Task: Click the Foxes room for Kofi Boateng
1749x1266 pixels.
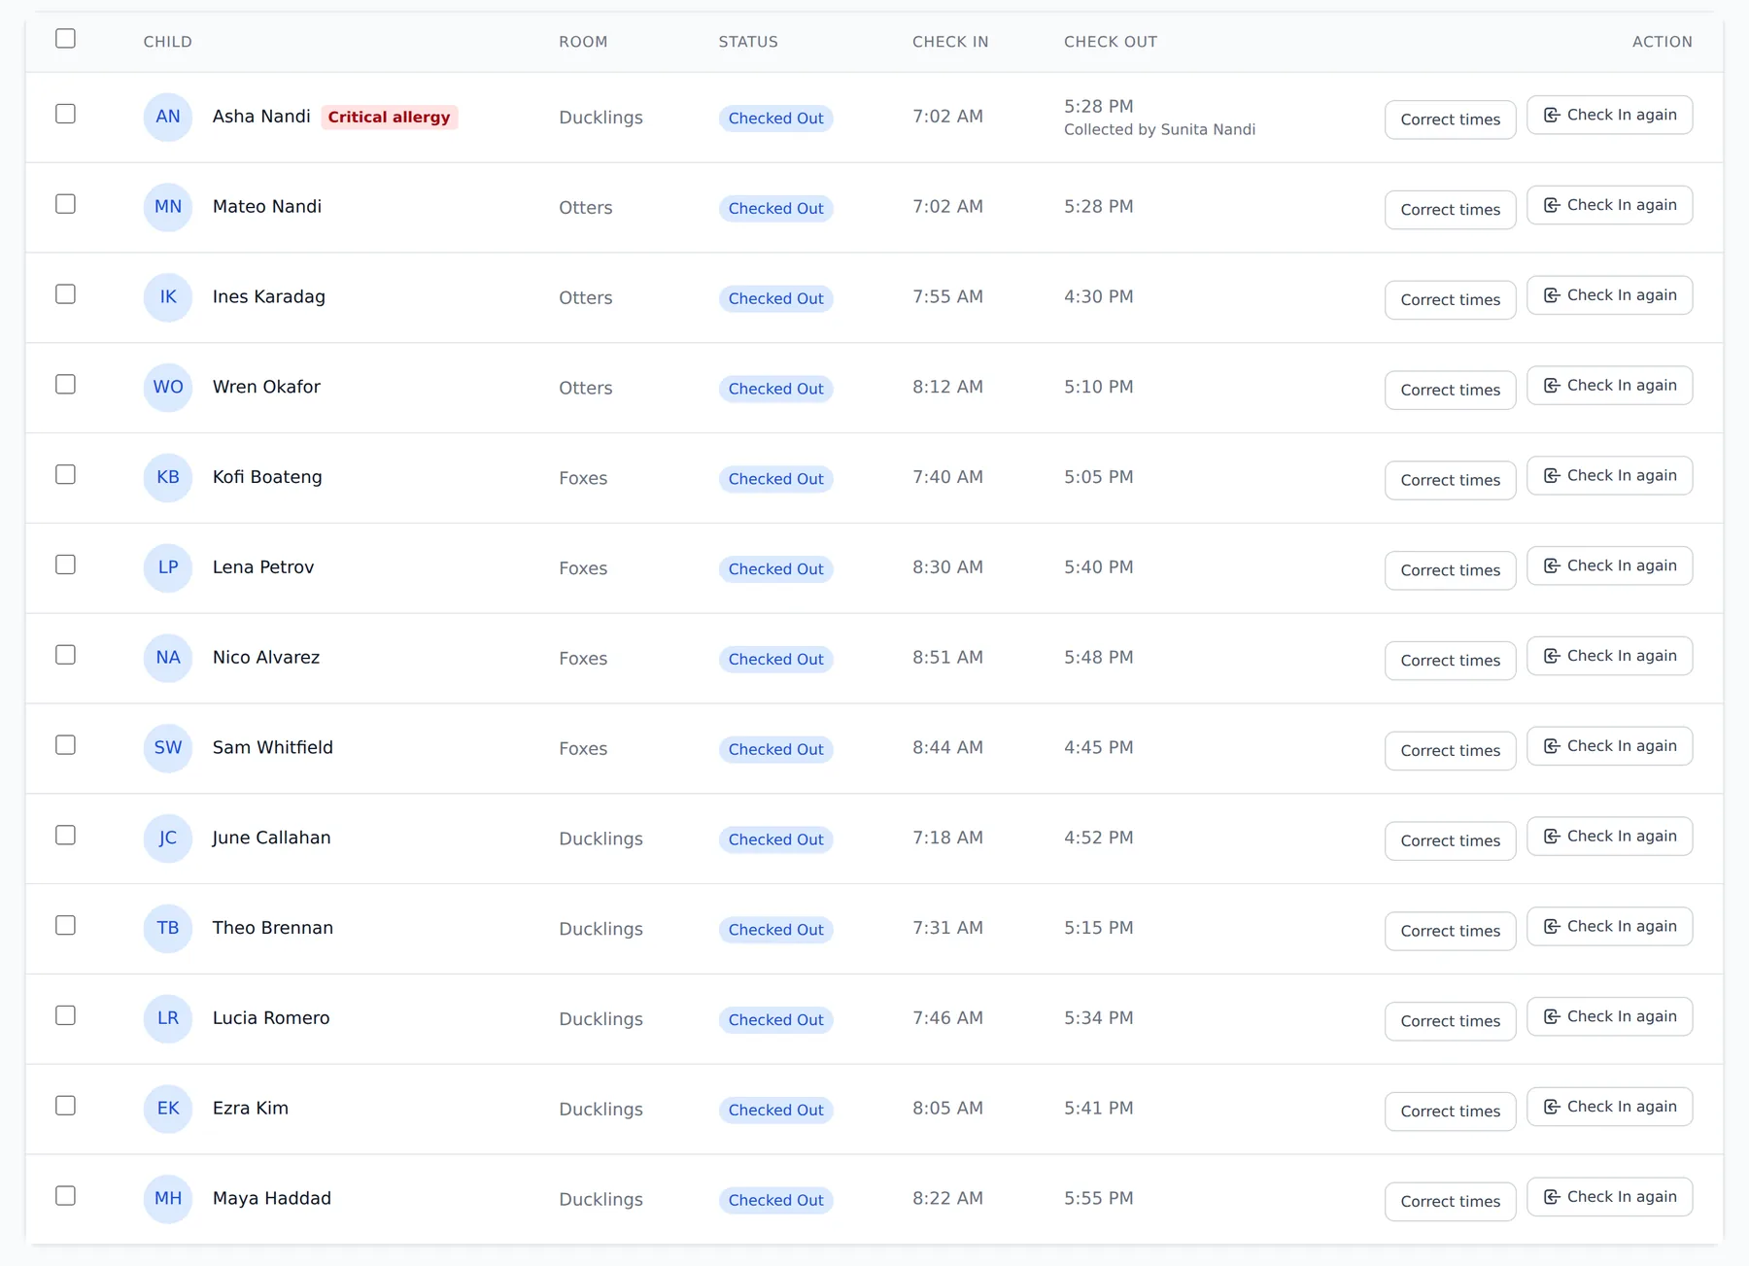Action: pyautogui.click(x=583, y=478)
